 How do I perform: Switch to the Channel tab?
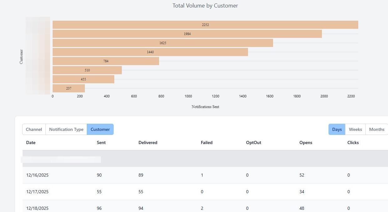click(34, 129)
